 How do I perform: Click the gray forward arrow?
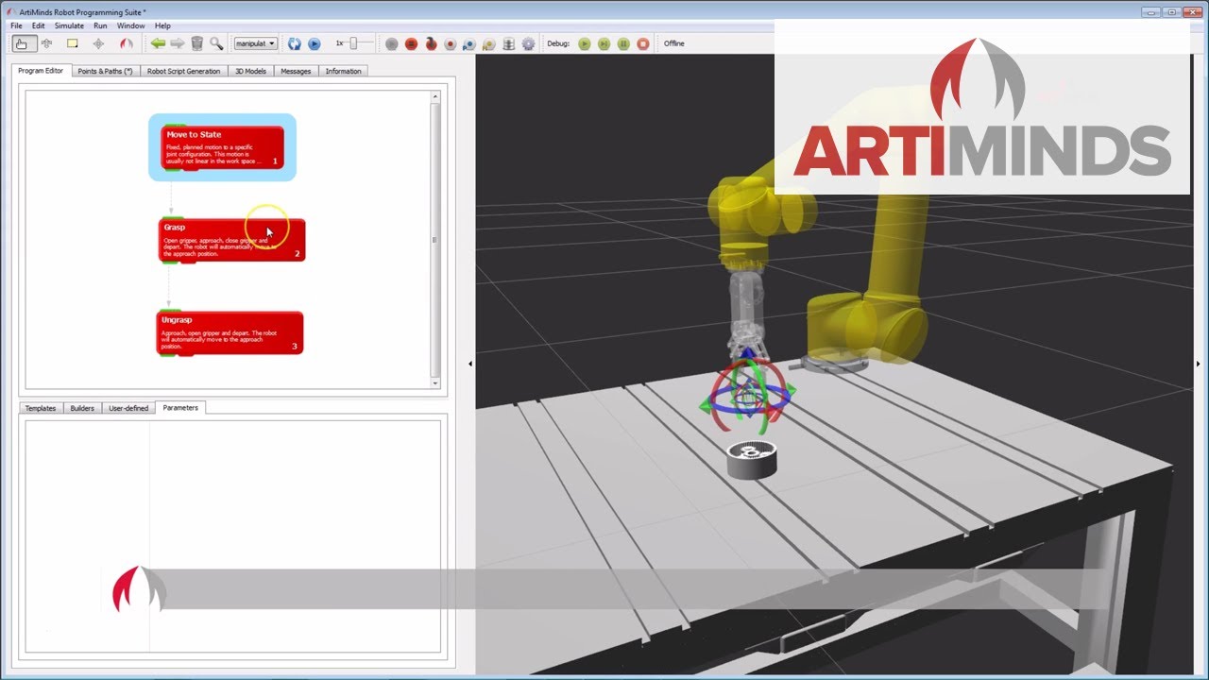click(x=177, y=43)
